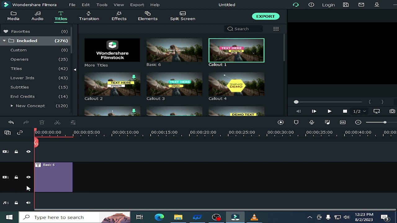The image size is (397, 223).
Task: Lock video track 2
Action: click(16, 151)
